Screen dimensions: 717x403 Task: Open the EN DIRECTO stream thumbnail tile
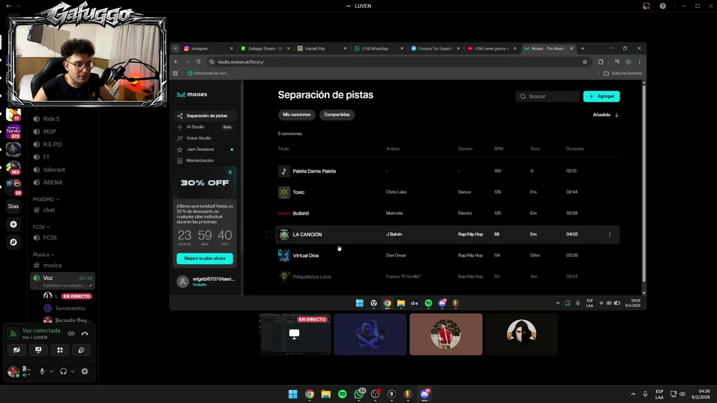[295, 334]
